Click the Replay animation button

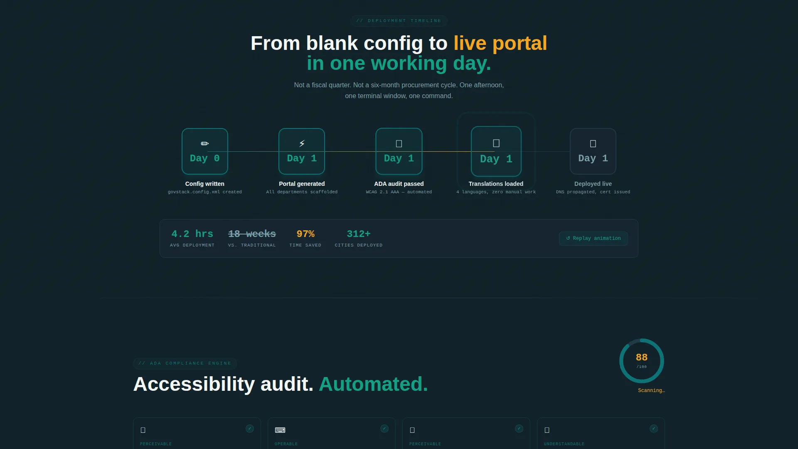point(593,239)
